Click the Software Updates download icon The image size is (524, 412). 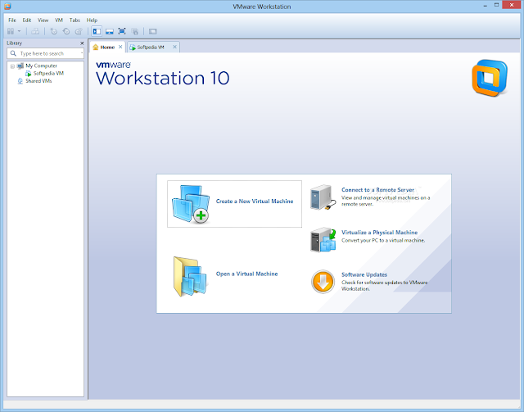[x=323, y=282]
